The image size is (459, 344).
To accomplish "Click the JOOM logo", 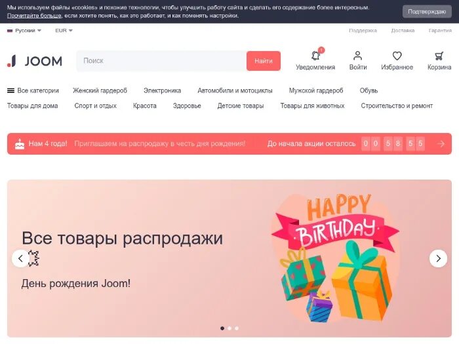I will 35,61.
